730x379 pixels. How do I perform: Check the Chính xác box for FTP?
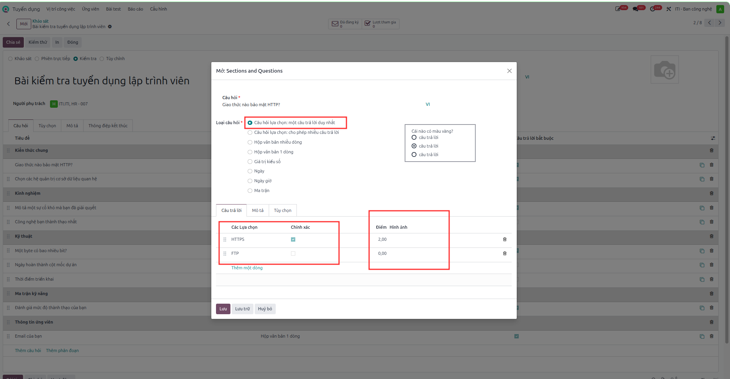coord(293,253)
